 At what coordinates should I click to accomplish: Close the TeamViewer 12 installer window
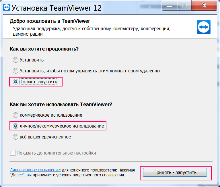point(204,6)
